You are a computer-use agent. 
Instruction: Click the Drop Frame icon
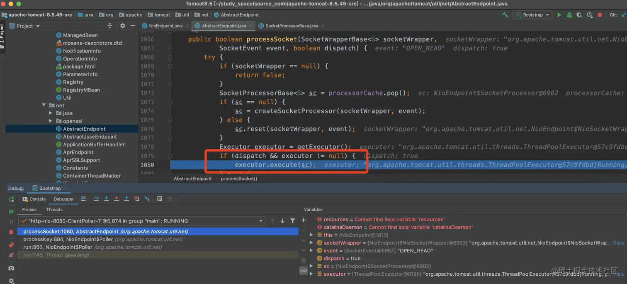pos(137,199)
